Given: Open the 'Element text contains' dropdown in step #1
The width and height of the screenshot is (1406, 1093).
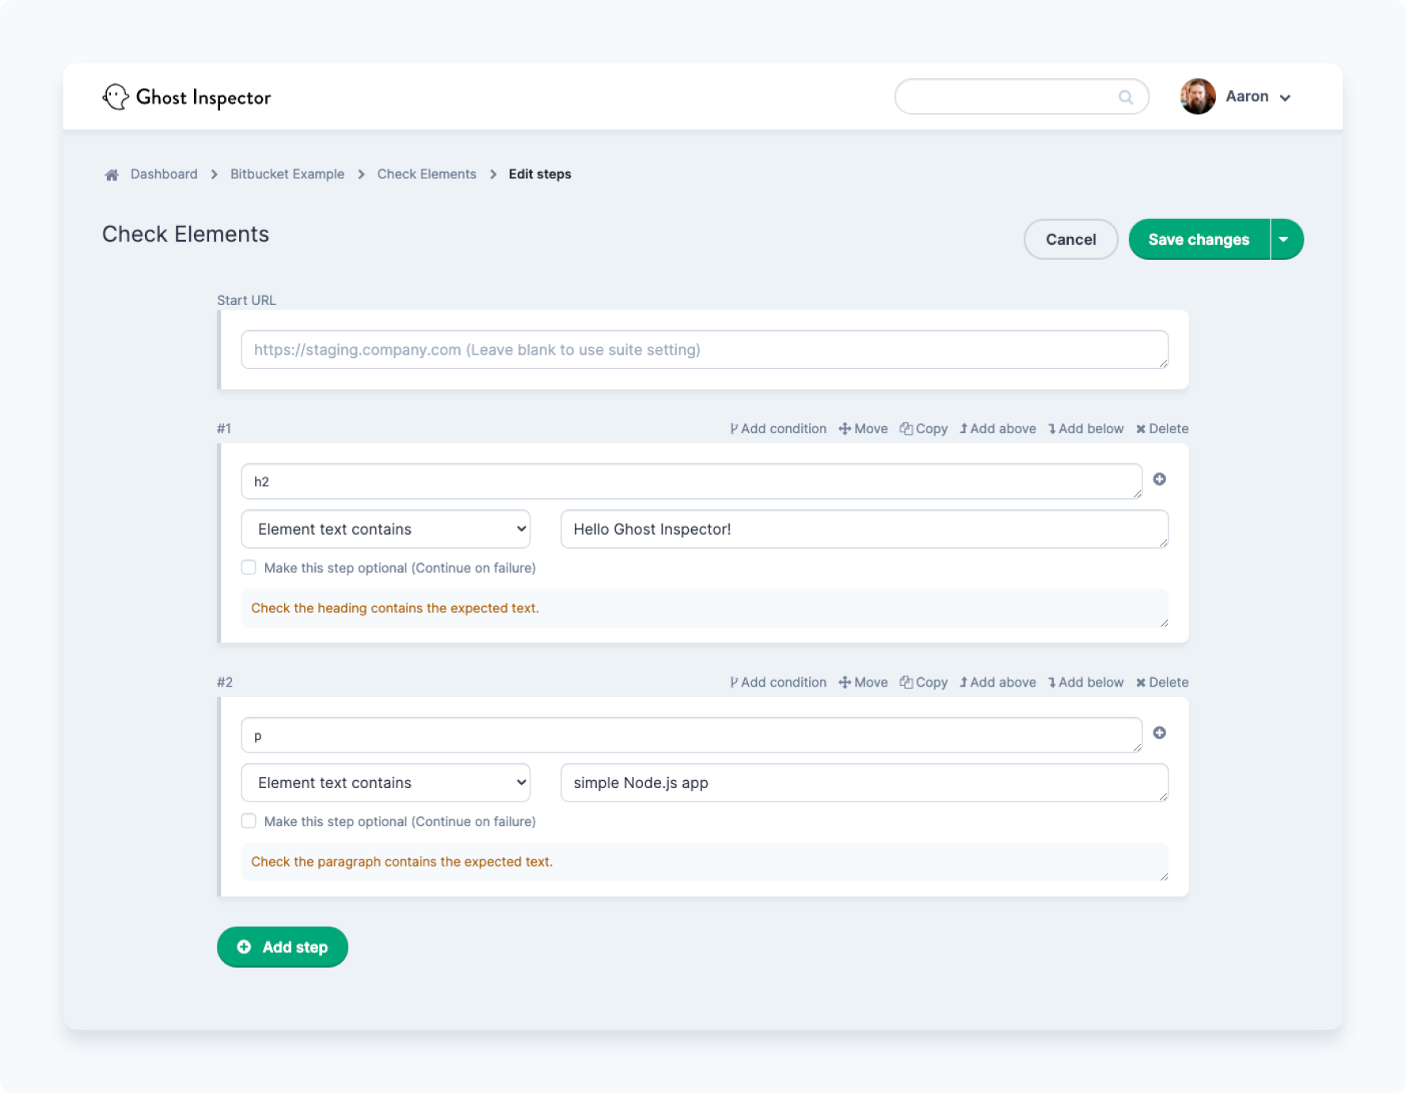Looking at the screenshot, I should (385, 528).
